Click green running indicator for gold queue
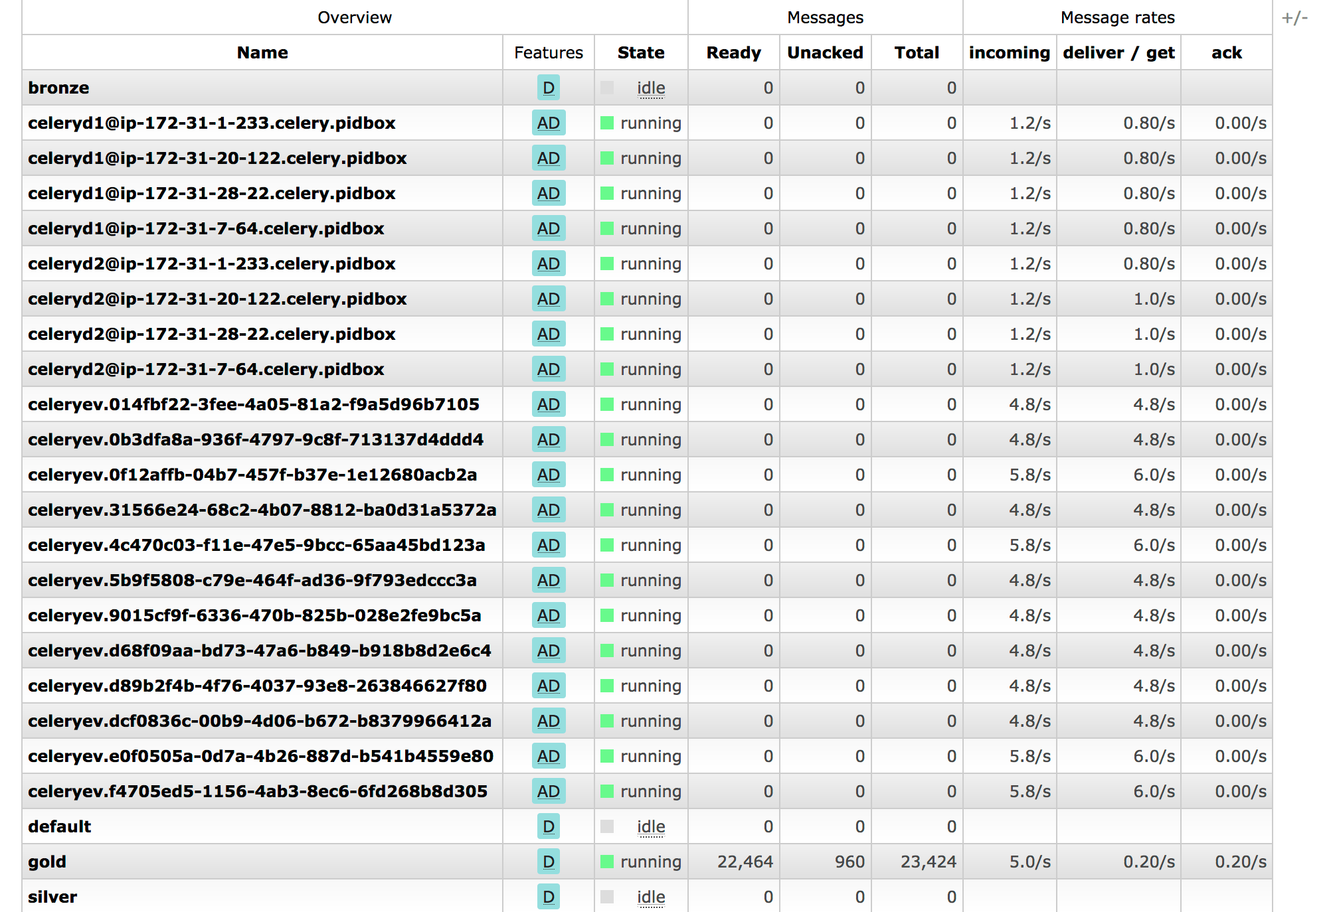The height and width of the screenshot is (912, 1337). click(x=607, y=862)
